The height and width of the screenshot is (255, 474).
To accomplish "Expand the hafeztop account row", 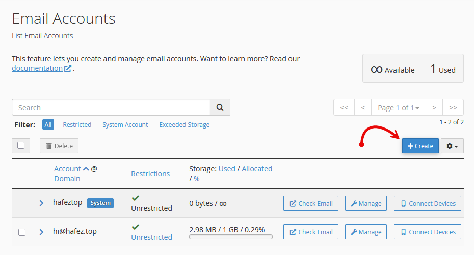I will pyautogui.click(x=41, y=203).
